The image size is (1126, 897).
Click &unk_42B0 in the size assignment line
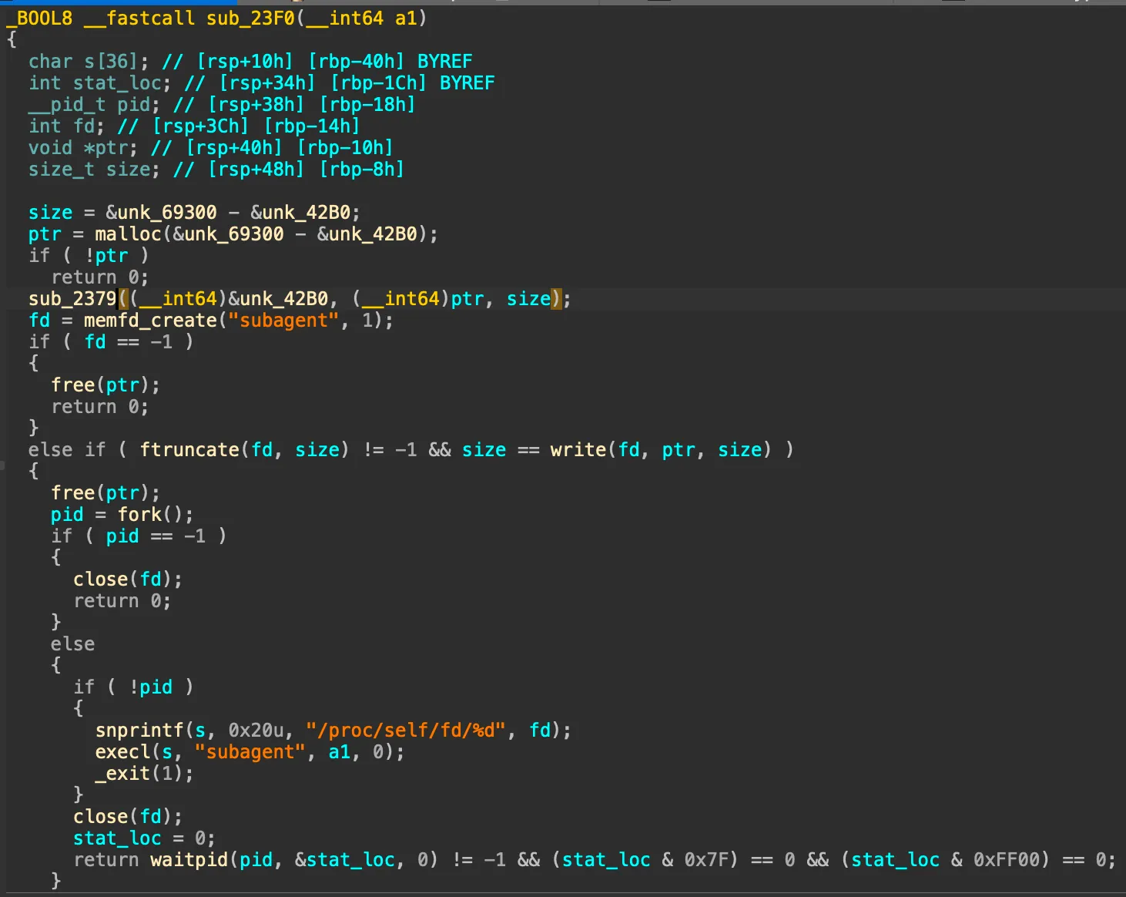click(300, 212)
